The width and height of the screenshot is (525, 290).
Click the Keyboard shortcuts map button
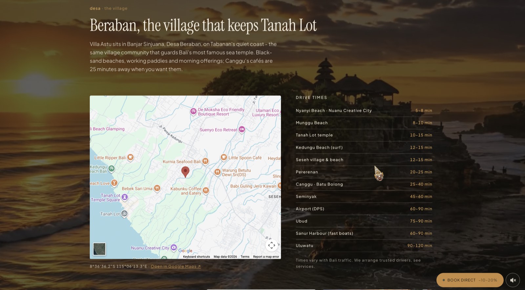pyautogui.click(x=197, y=257)
